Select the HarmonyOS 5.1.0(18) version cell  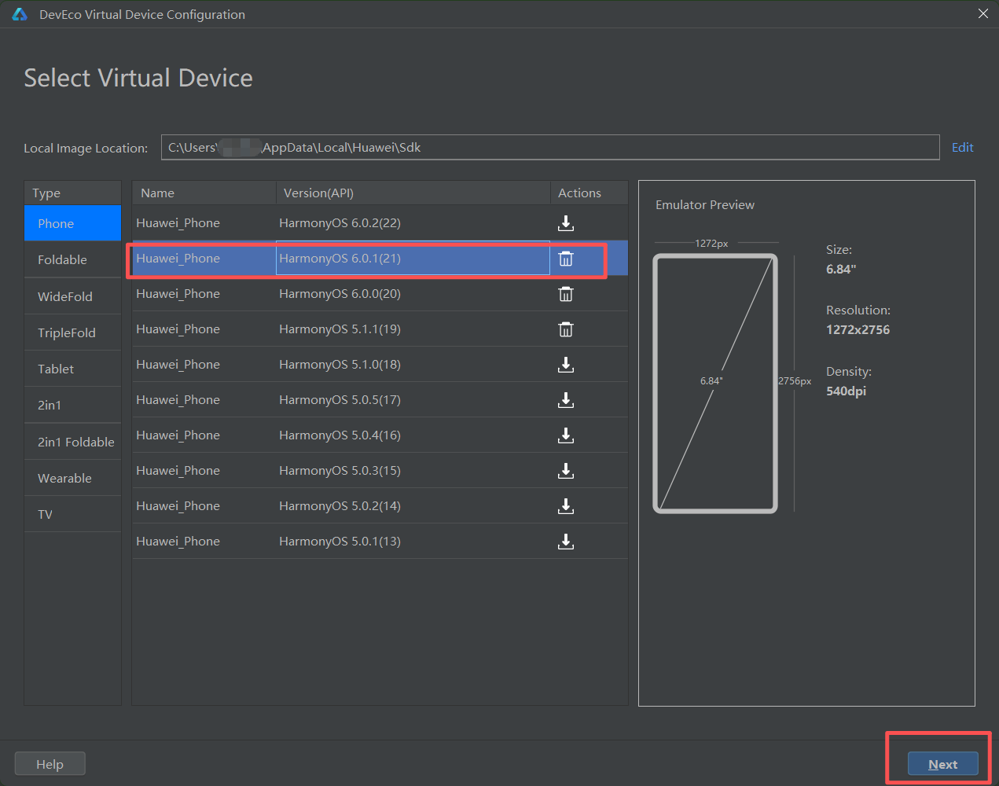click(x=413, y=365)
